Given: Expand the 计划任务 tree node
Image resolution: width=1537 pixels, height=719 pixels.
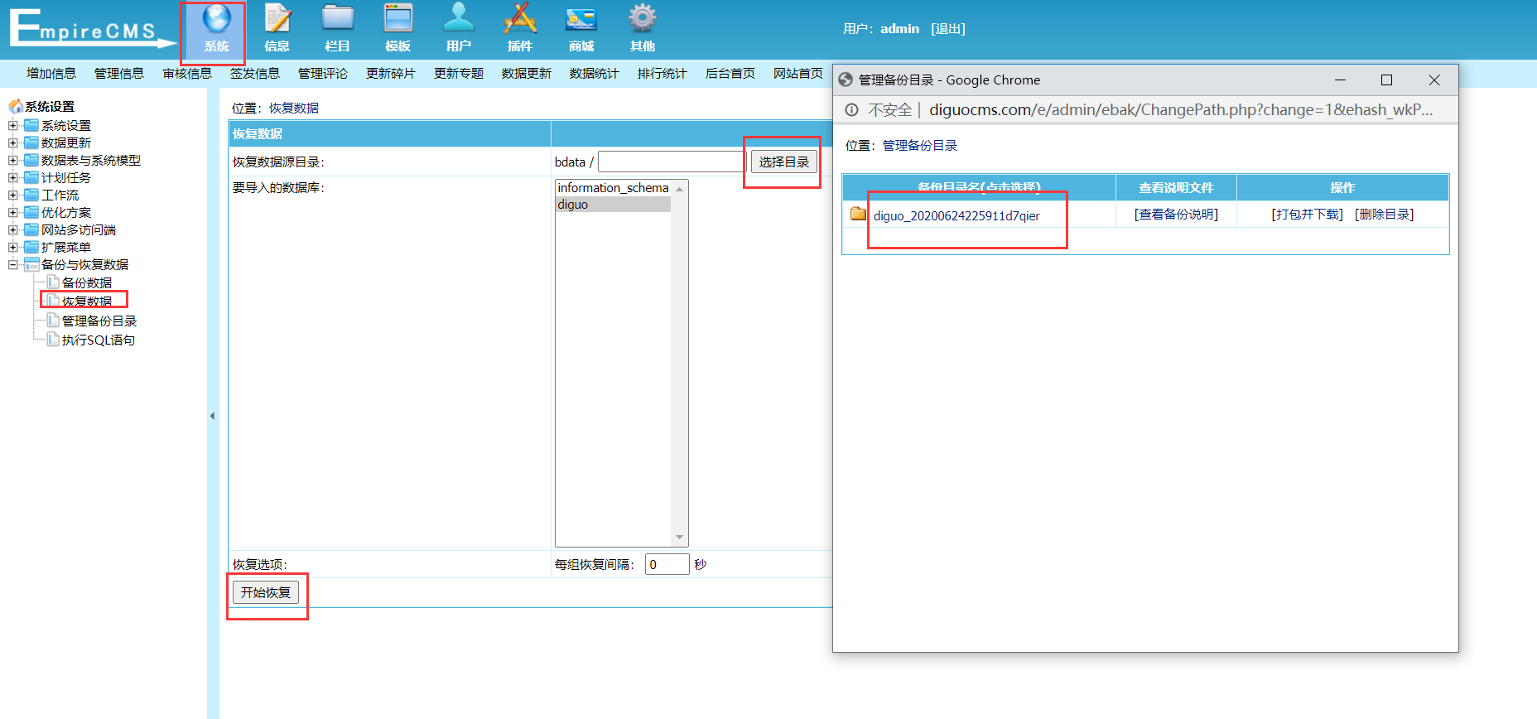Looking at the screenshot, I should (13, 178).
